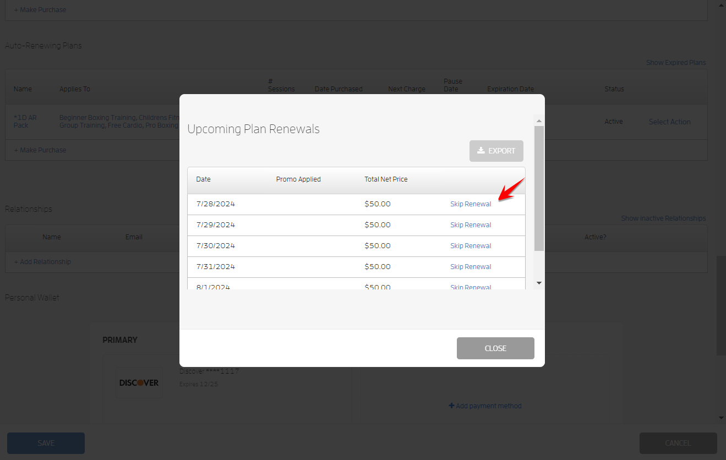Click Show Expired Plans link

click(676, 63)
